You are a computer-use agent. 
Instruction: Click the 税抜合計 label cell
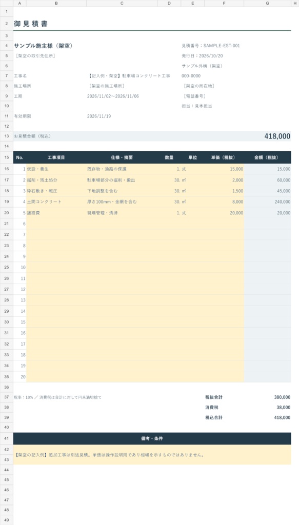pos(214,397)
